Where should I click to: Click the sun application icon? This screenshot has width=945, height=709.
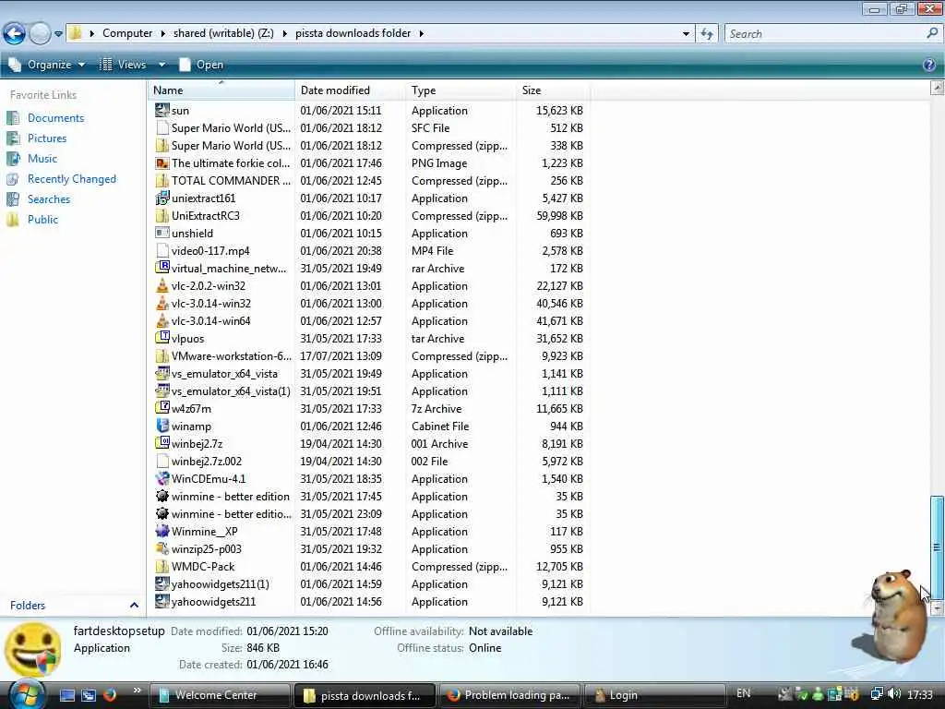[x=162, y=111]
